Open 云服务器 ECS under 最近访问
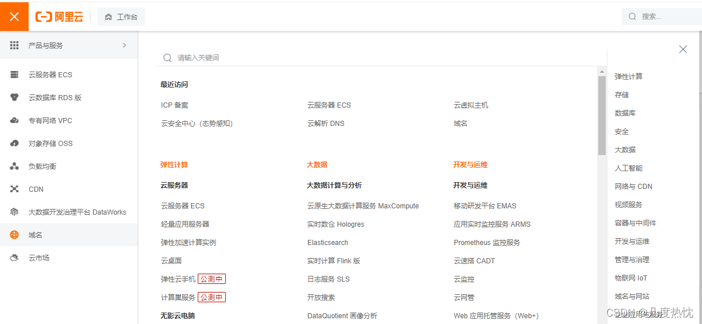This screenshot has height=324, width=702. (x=329, y=105)
